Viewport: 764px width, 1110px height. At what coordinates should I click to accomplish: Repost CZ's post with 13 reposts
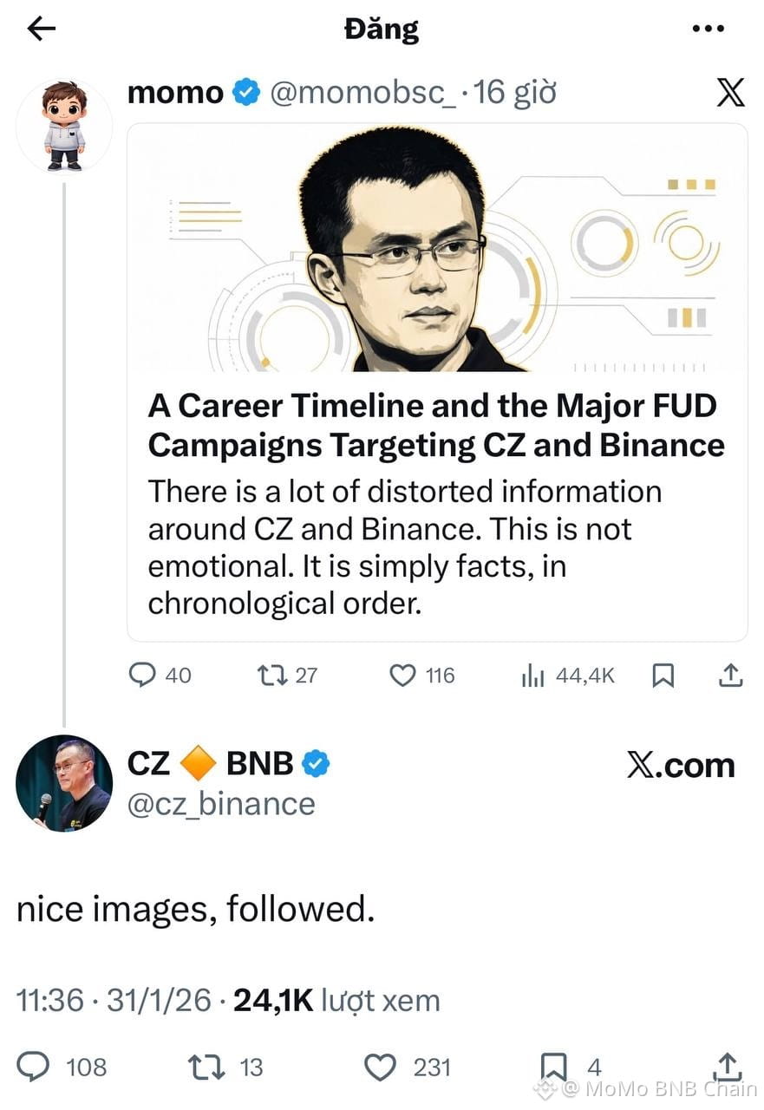[x=205, y=1067]
